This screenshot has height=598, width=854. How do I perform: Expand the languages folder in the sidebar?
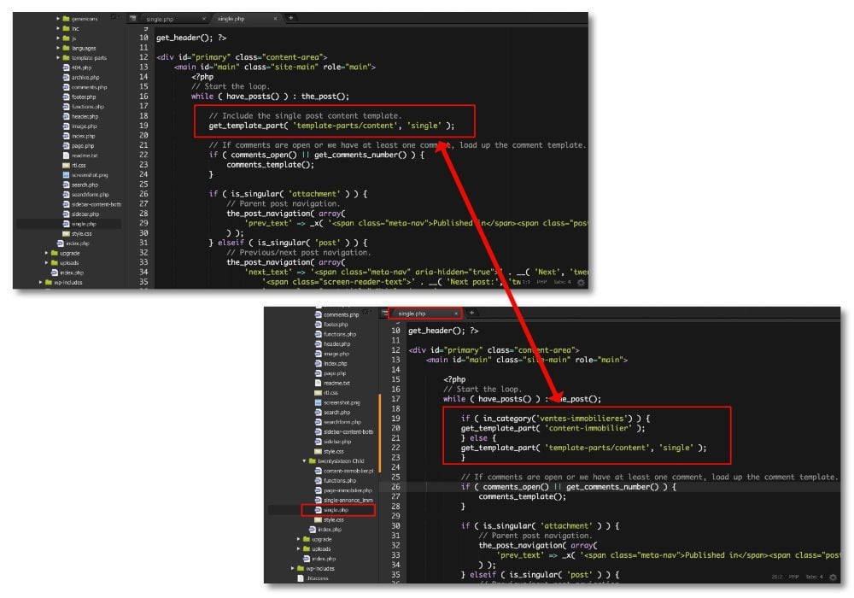tap(58, 48)
